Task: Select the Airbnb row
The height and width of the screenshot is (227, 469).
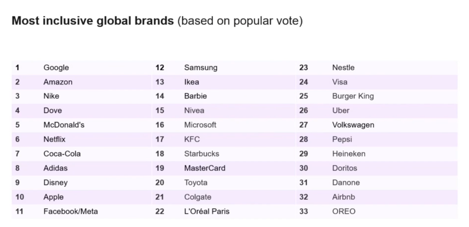Action: pos(377,197)
